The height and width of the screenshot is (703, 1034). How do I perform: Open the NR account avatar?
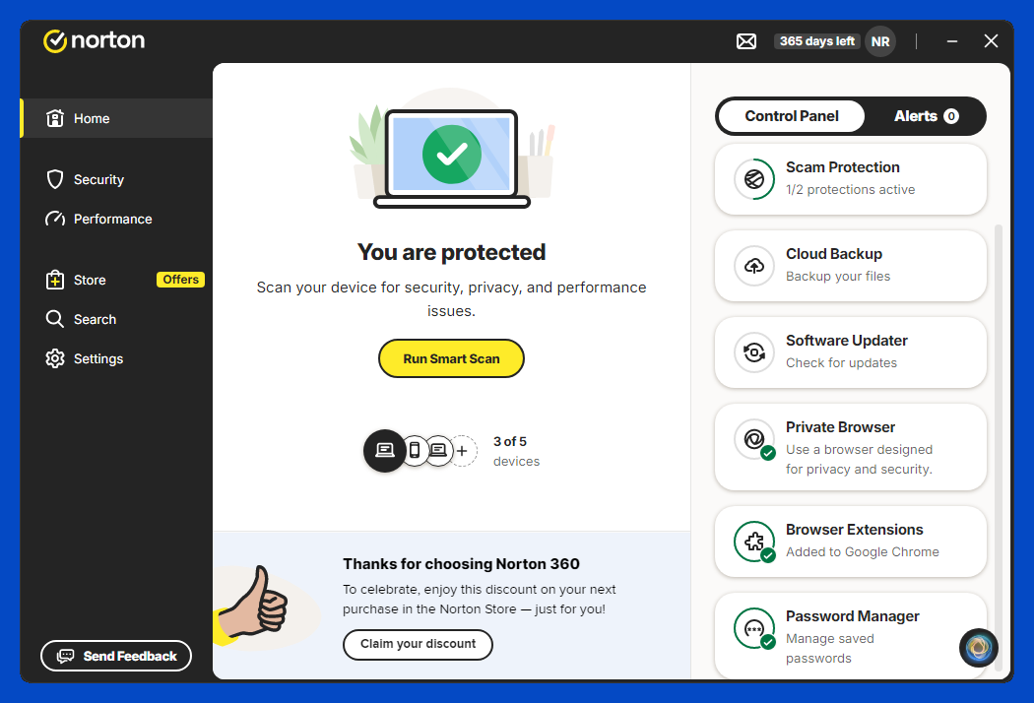pyautogui.click(x=879, y=41)
